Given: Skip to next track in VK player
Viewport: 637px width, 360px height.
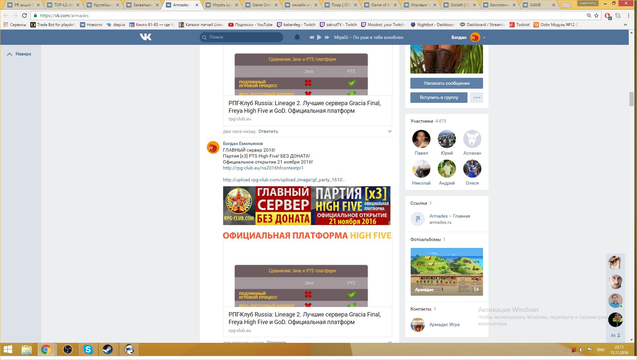Looking at the screenshot, I should 327,37.
